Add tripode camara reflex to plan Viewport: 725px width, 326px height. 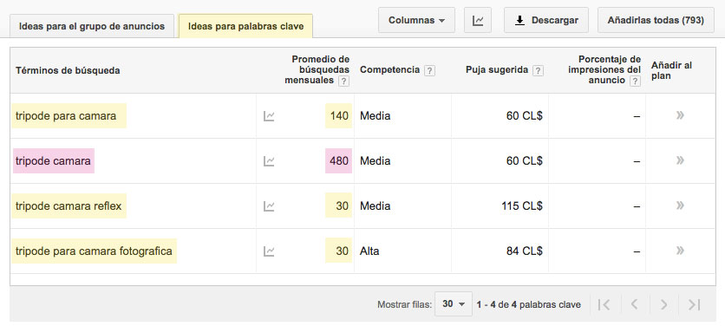click(x=680, y=205)
